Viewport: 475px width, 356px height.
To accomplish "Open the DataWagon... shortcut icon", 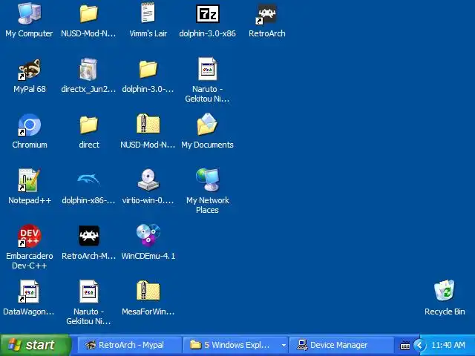I will (x=29, y=291).
